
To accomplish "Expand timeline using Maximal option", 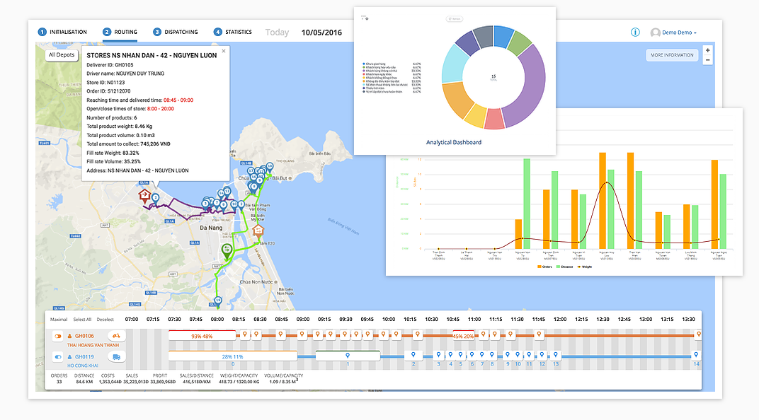I will point(59,320).
